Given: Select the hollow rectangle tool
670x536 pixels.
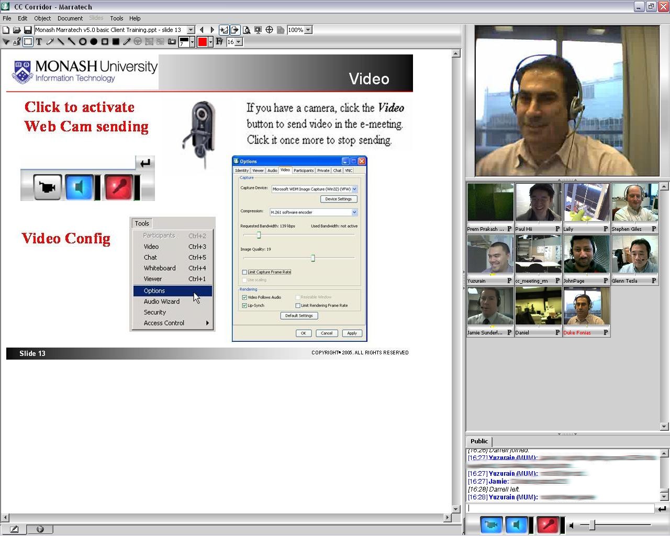Looking at the screenshot, I should pyautogui.click(x=105, y=41).
